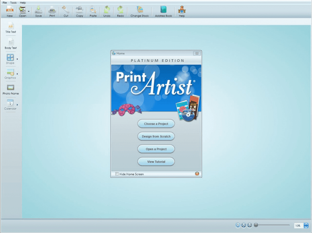
Task: Click the full page view zoom icon
Action: pos(250,225)
